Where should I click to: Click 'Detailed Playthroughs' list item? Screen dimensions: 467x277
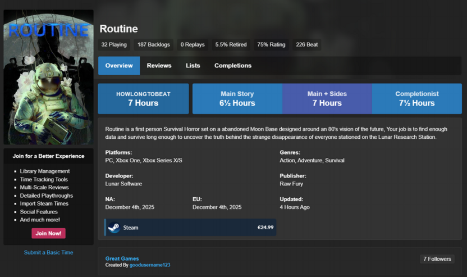point(47,196)
